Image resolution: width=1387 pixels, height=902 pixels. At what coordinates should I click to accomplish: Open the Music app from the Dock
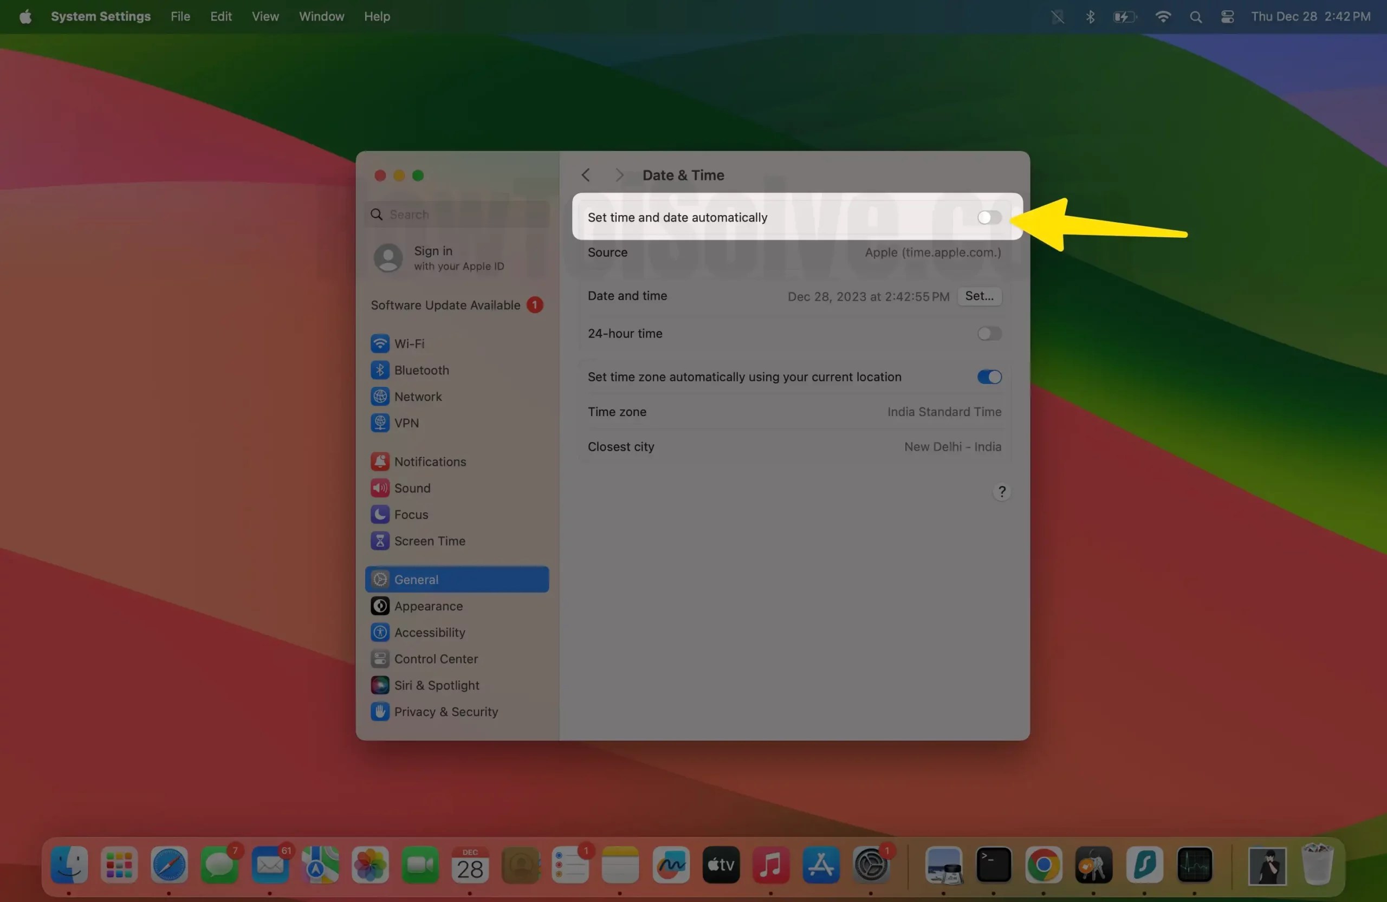tap(770, 866)
